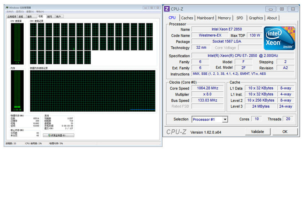Click the 总数 value 65514

[36, 118]
